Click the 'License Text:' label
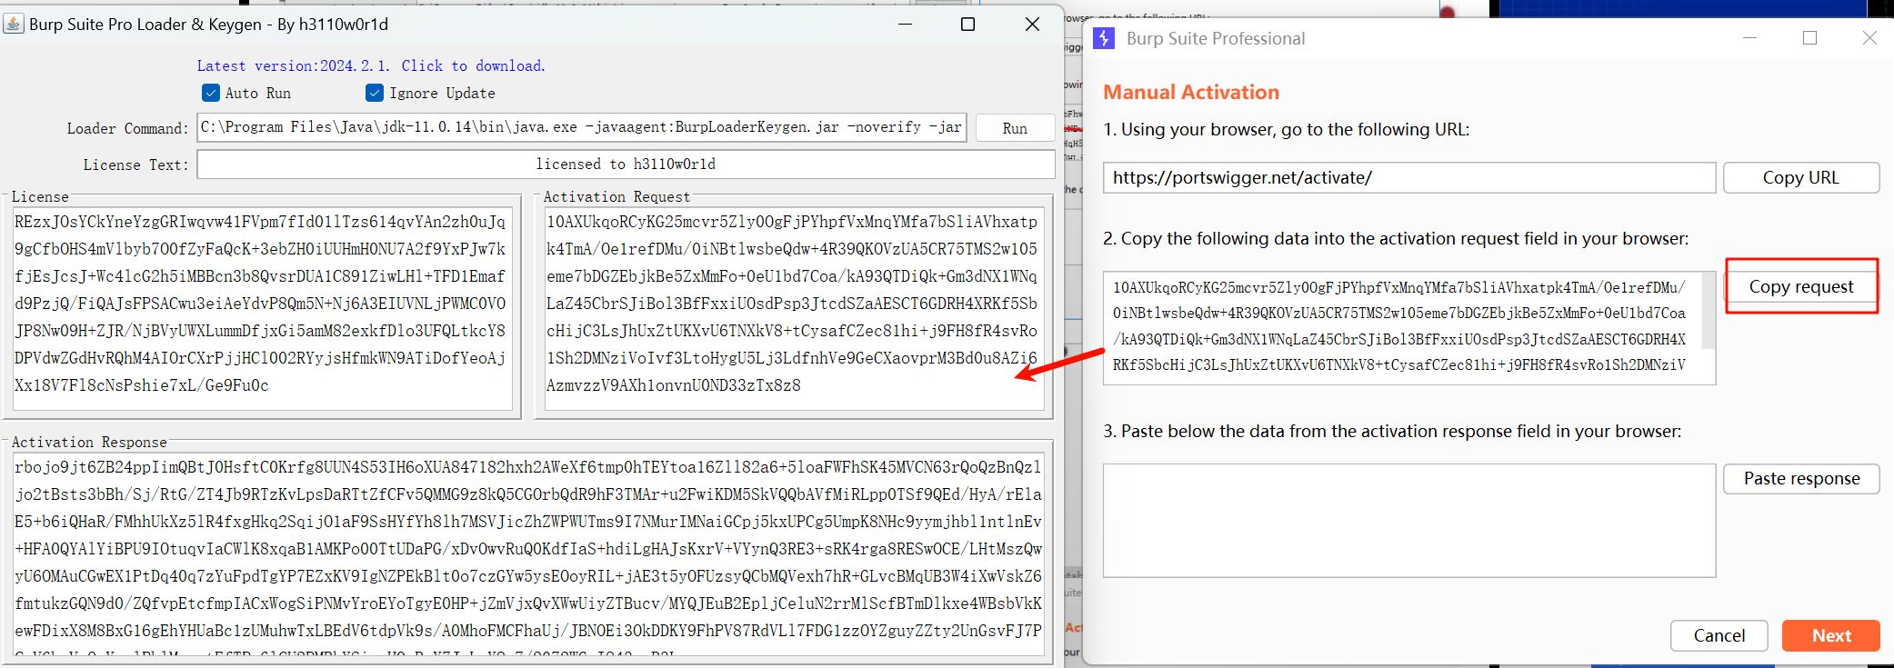1894x668 pixels. [x=136, y=165]
